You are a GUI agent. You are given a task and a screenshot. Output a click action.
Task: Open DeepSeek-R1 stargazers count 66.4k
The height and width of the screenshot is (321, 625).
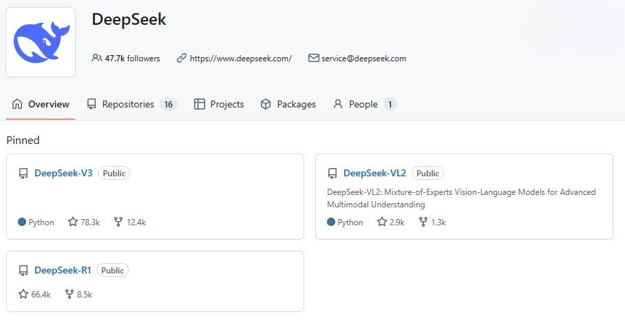pos(41,295)
